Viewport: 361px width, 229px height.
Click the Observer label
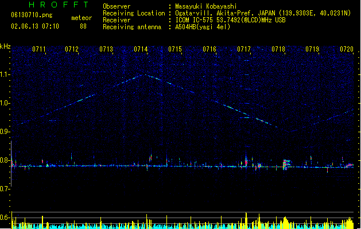coord(117,6)
